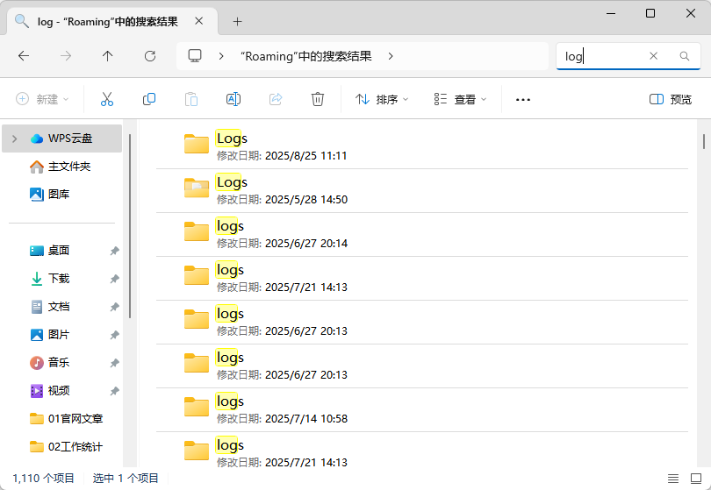
Task: Select Logs folder modified 2025/5/28 14:50
Action: tap(421, 191)
